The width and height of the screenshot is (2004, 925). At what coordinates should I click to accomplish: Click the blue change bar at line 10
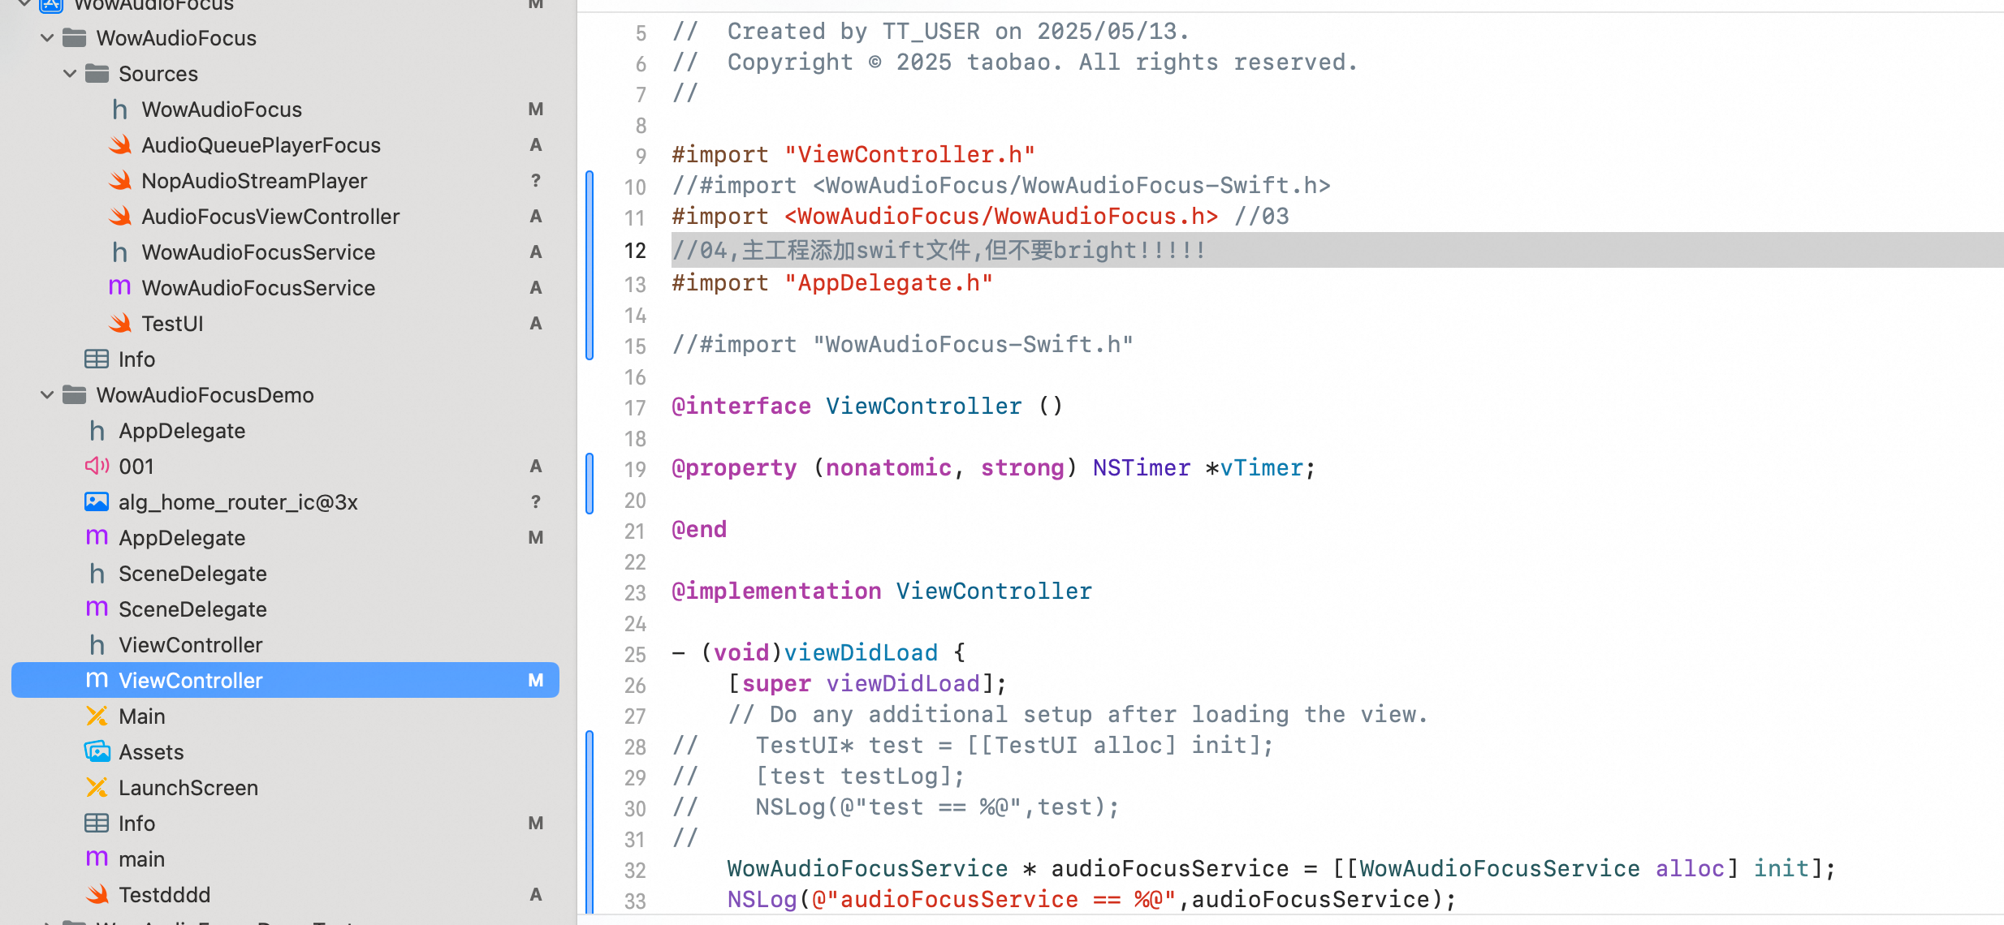tap(590, 187)
